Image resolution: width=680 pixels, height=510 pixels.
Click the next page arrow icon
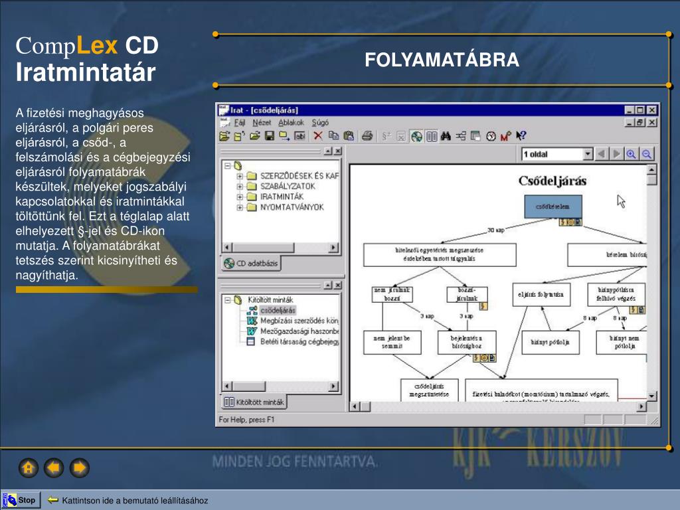click(x=616, y=154)
